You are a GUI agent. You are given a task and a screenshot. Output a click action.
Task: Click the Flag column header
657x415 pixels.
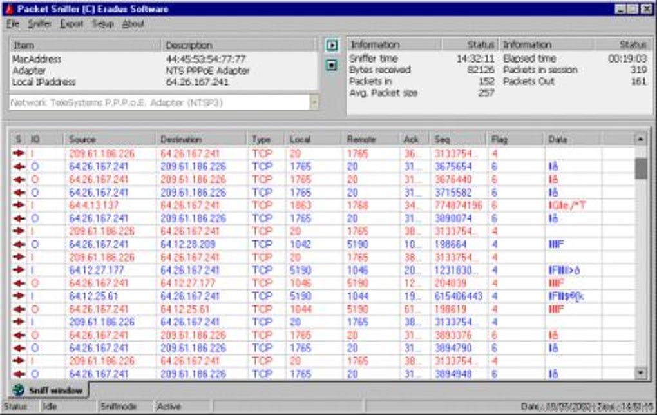click(515, 139)
